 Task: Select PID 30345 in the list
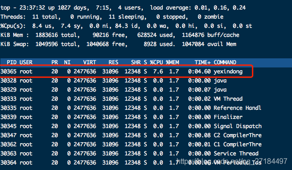pos(9,126)
